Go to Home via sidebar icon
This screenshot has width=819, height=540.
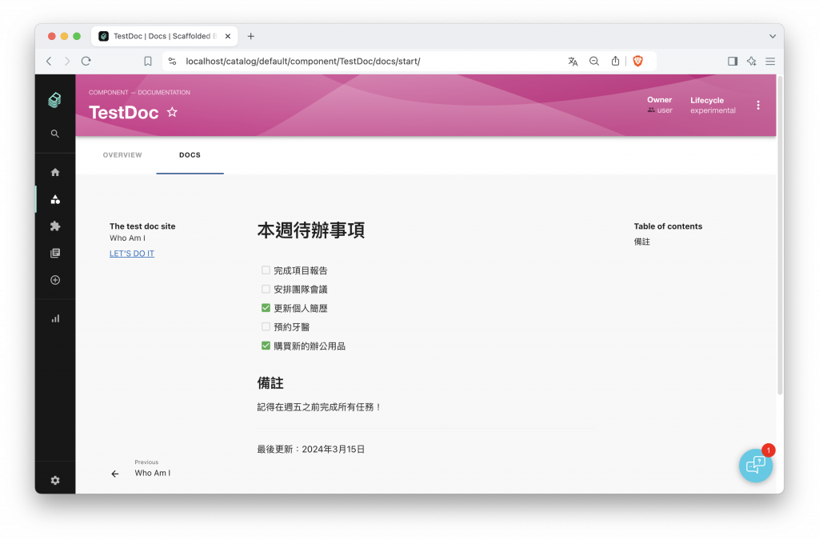55,172
